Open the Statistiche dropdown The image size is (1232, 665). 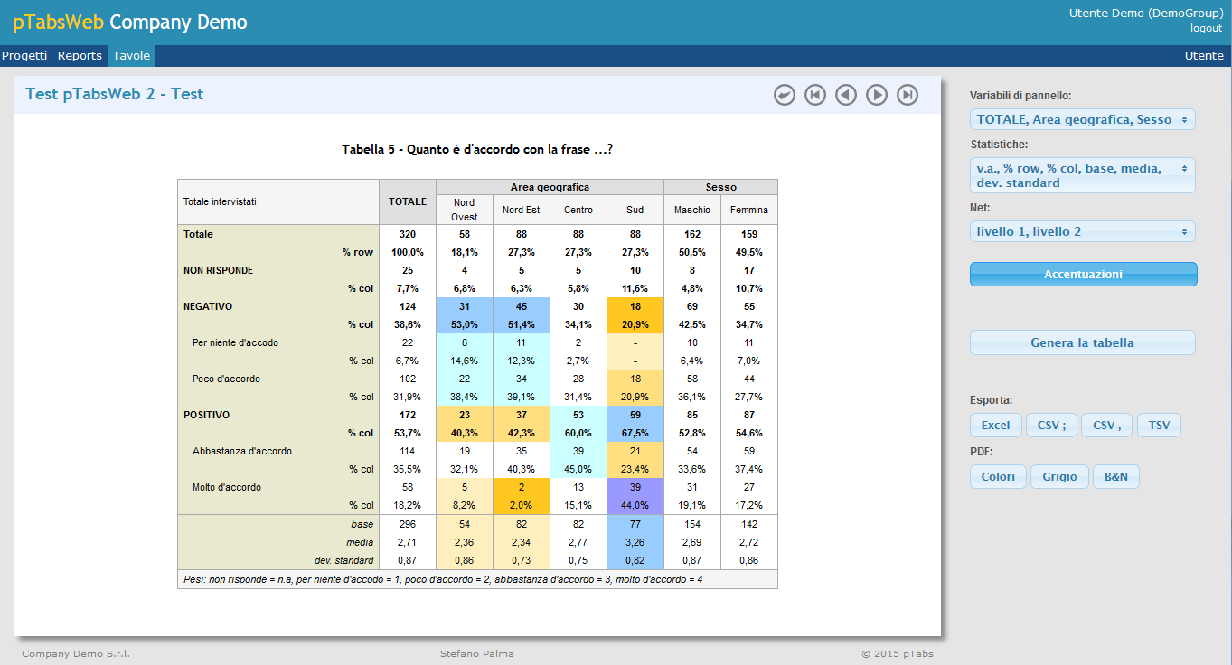coord(1083,175)
